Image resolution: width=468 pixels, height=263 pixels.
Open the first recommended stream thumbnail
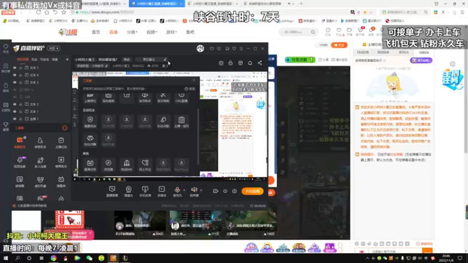(140, 221)
